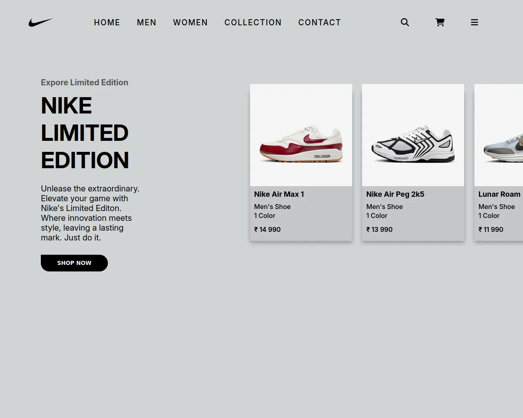The height and width of the screenshot is (418, 523).
Task: Click 1 Color under Lunar Roam
Action: pyautogui.click(x=489, y=216)
